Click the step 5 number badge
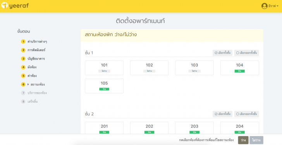 click(x=23, y=76)
